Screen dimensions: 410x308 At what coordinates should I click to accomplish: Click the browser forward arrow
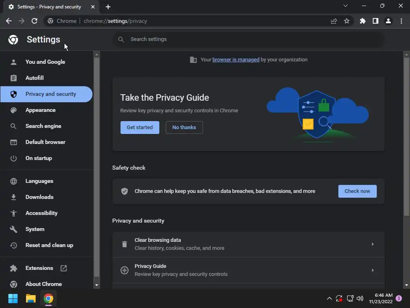pyautogui.click(x=22, y=21)
